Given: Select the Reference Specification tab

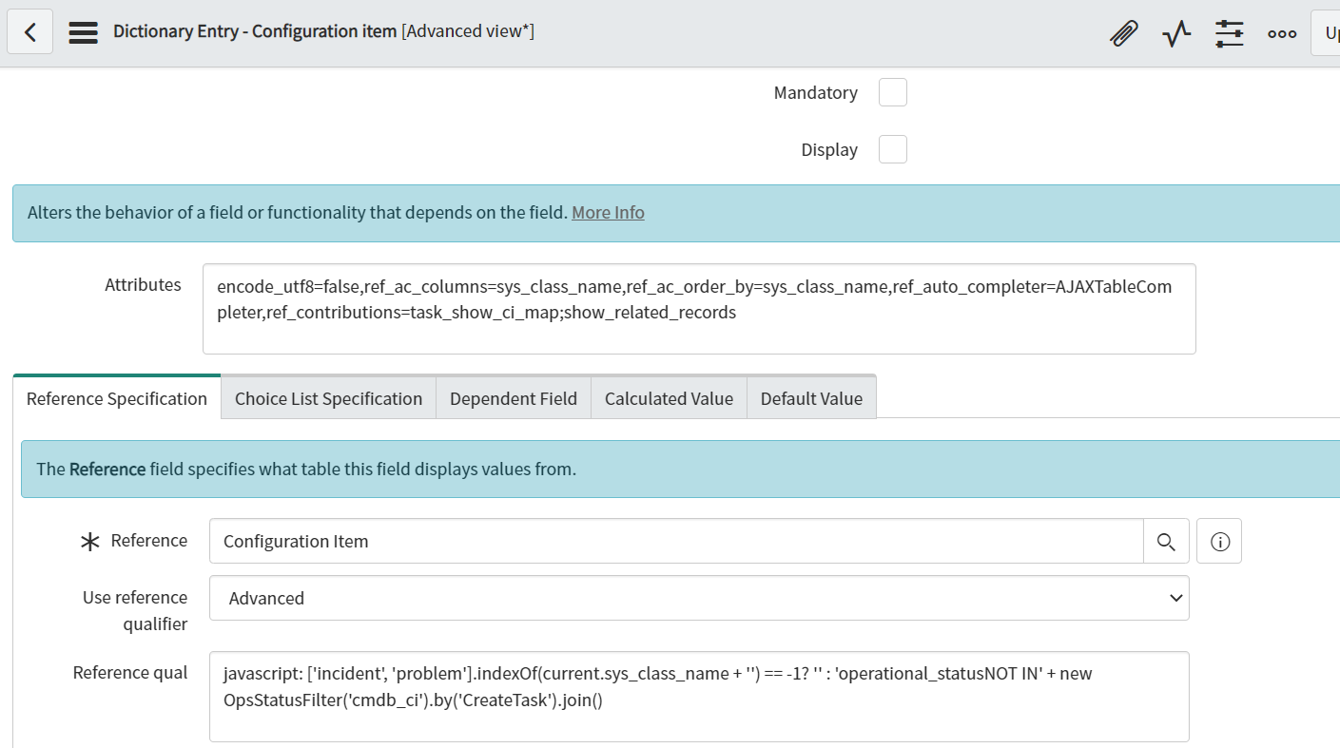Looking at the screenshot, I should [x=117, y=398].
